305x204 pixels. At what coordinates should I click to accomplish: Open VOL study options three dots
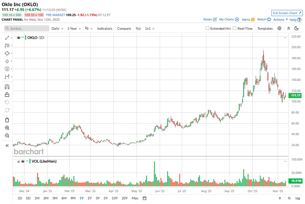coord(27,161)
